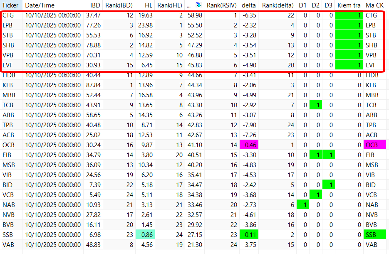Viewport: 389px width, 254px height.
Task: Click the D1 column header
Action: [x=302, y=5]
